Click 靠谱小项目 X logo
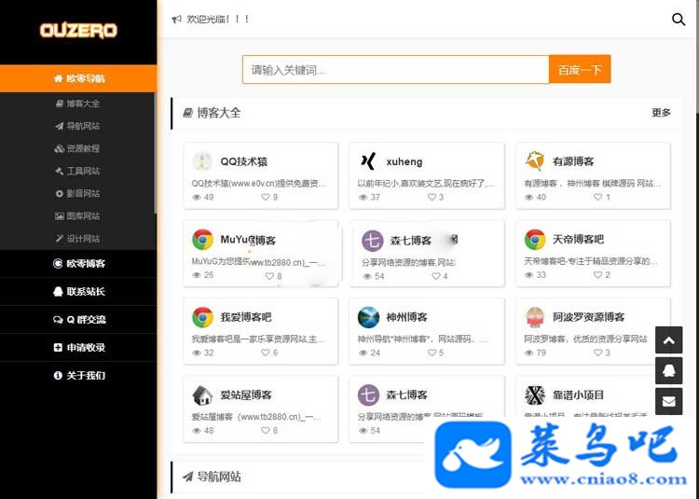 [535, 395]
